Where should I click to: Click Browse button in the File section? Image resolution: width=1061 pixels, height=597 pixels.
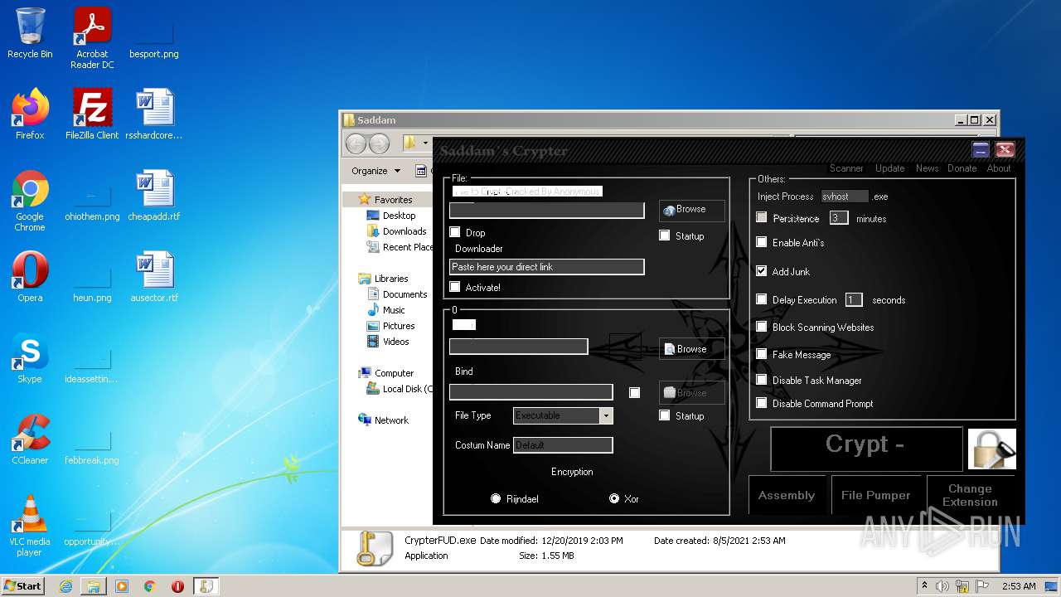(x=691, y=210)
